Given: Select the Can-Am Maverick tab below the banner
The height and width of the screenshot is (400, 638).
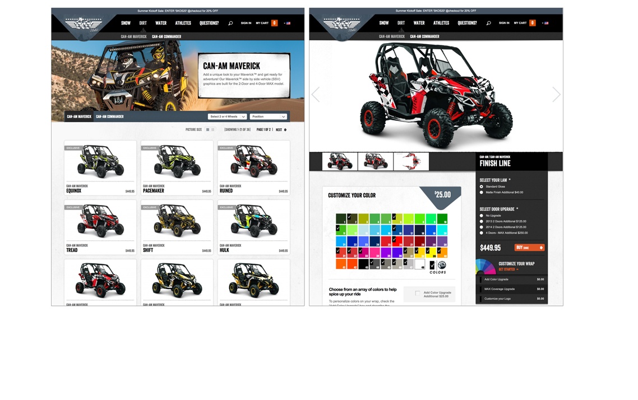Looking at the screenshot, I should (x=79, y=117).
